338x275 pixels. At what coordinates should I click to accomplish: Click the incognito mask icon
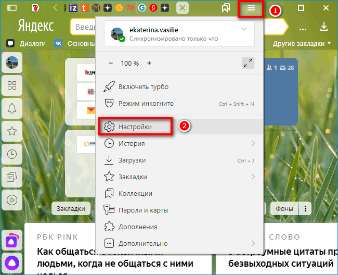coord(109,103)
